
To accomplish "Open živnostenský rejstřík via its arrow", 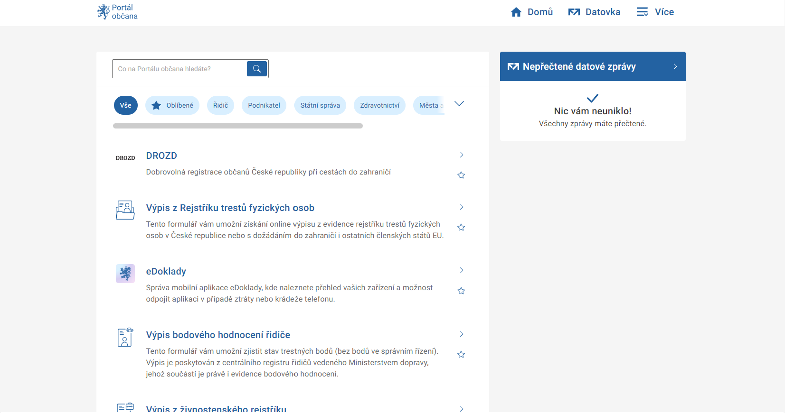I will point(462,409).
